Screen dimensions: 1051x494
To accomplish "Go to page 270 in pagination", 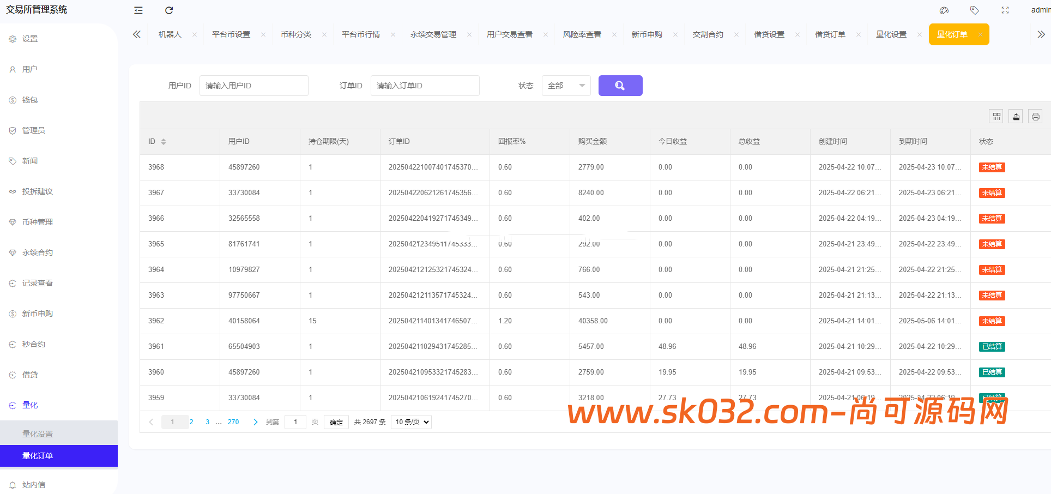I will coord(233,421).
